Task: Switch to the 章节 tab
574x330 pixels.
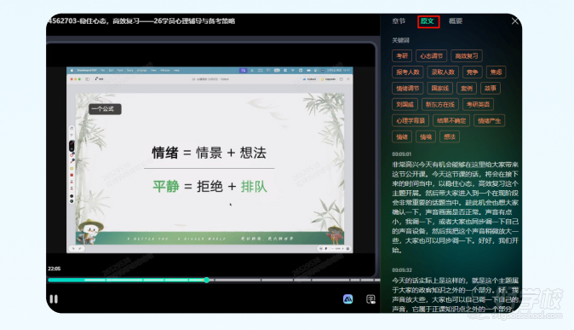Action: (399, 21)
